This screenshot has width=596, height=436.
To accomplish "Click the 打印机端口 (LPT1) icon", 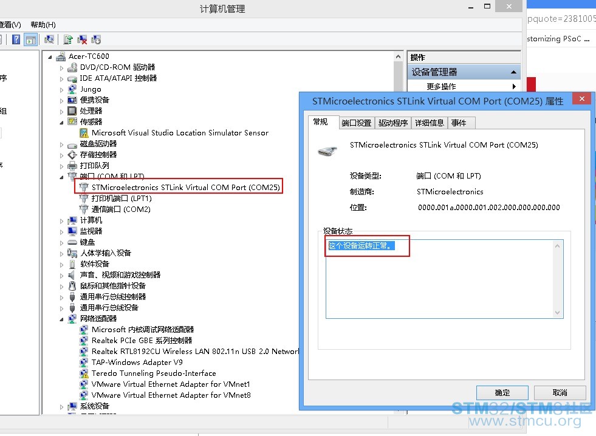I will click(x=84, y=198).
